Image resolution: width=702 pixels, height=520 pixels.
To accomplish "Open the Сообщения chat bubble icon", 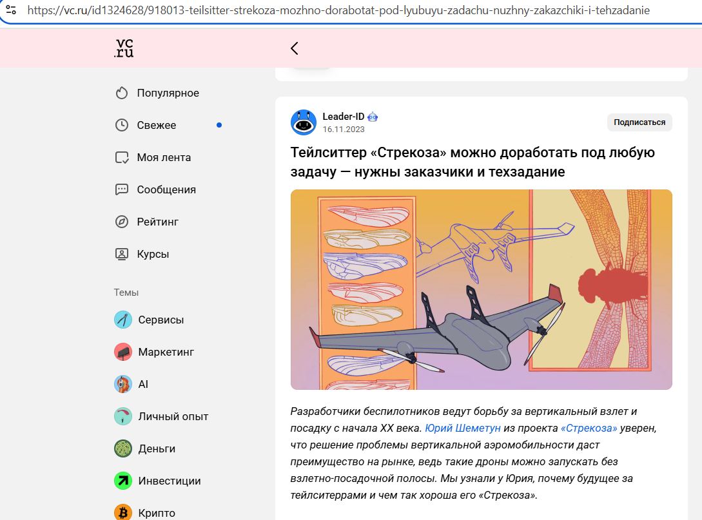I will pyautogui.click(x=122, y=189).
